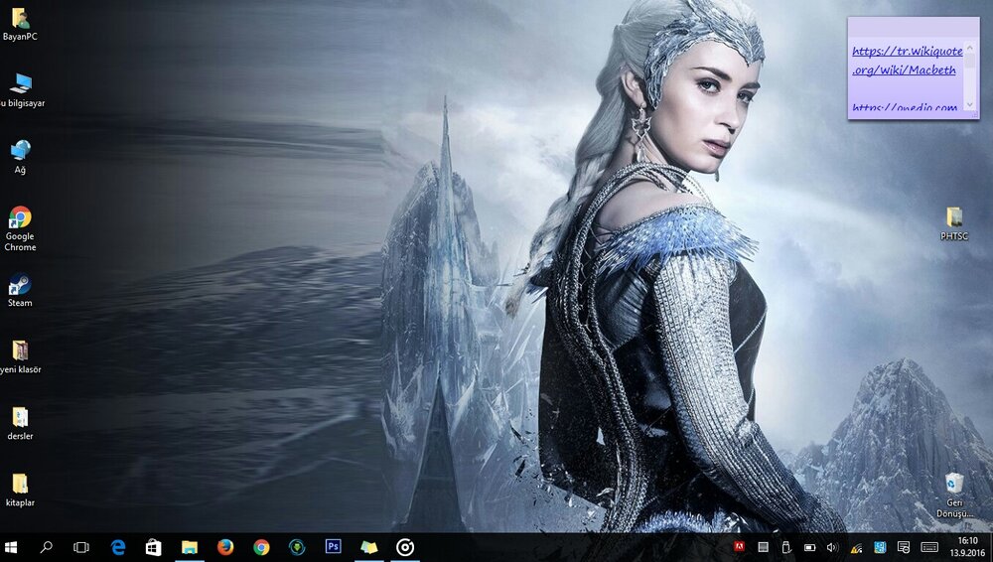
Task: Open the Wikiquote Macbeth link in sticky note
Action: tap(906, 61)
